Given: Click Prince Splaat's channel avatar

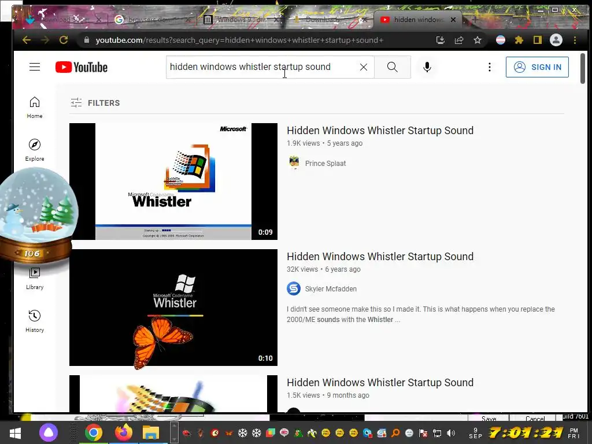Looking at the screenshot, I should (x=294, y=163).
